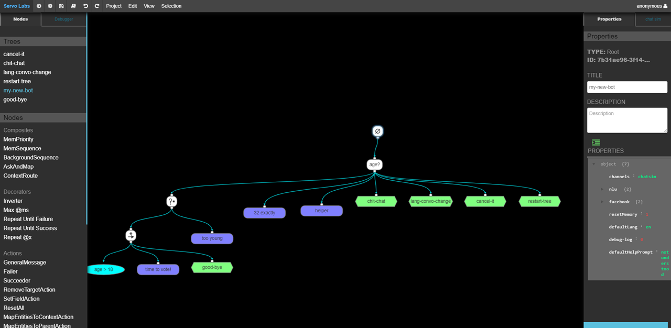The width and height of the screenshot is (671, 328).
Task: Click the play/run icon in the top toolbar
Action: [39, 6]
